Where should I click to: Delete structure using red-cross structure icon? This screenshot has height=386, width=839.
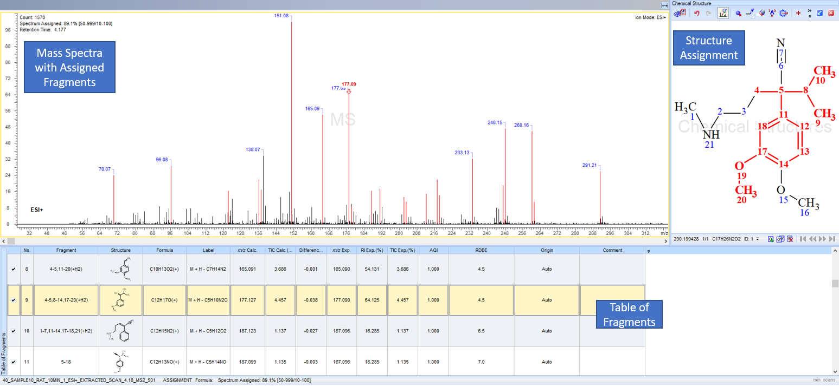click(x=790, y=239)
